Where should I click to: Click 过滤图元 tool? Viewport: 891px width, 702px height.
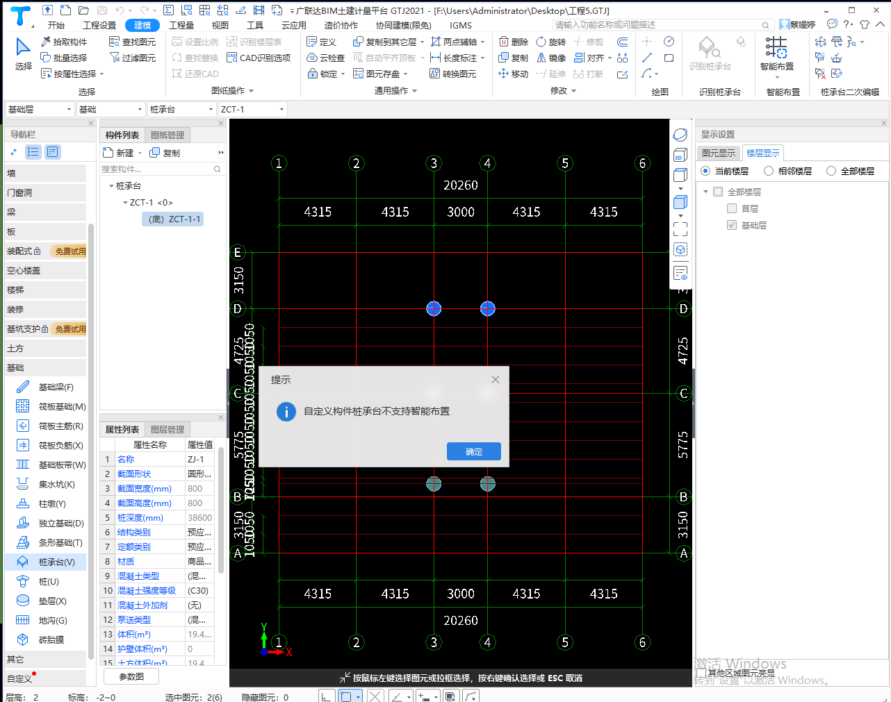(x=133, y=58)
